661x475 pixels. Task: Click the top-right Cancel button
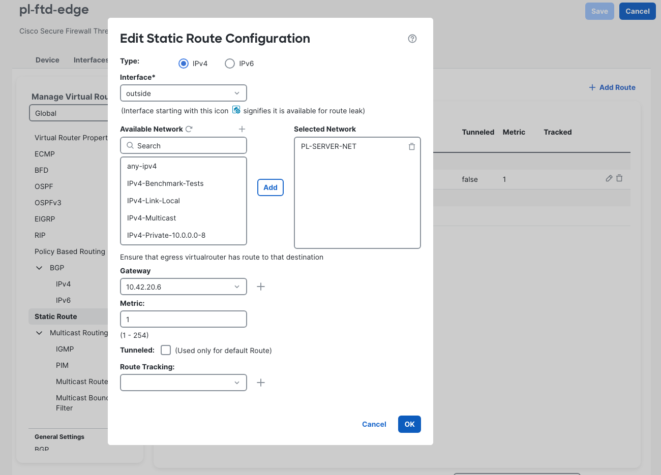(638, 11)
